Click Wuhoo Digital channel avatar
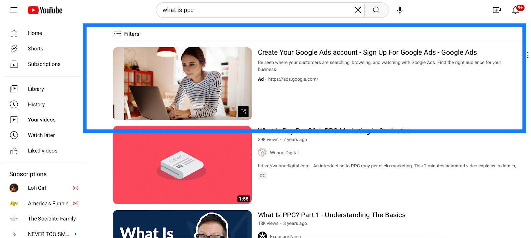531x238 pixels. [262, 152]
